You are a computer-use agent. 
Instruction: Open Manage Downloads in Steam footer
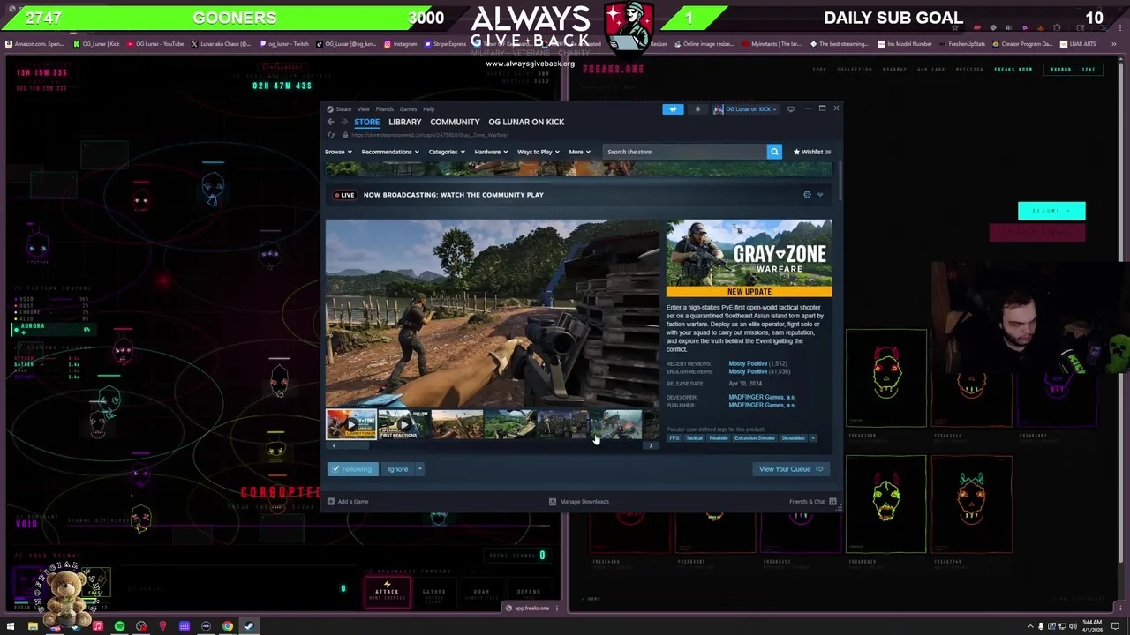tap(579, 502)
